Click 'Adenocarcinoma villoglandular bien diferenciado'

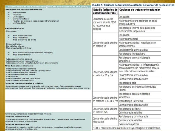pyautogui.click(x=32, y=63)
